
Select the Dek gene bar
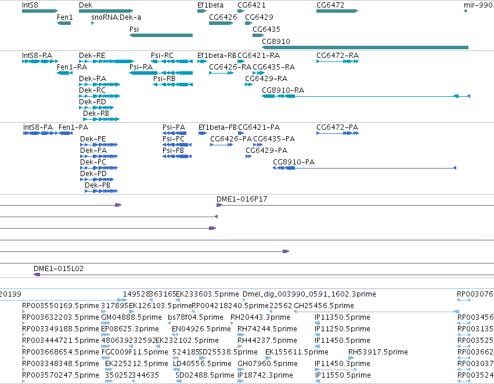tap(106, 11)
